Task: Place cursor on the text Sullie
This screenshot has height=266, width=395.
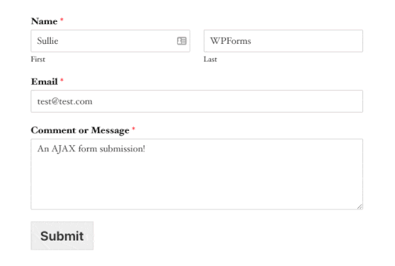Action: point(47,41)
